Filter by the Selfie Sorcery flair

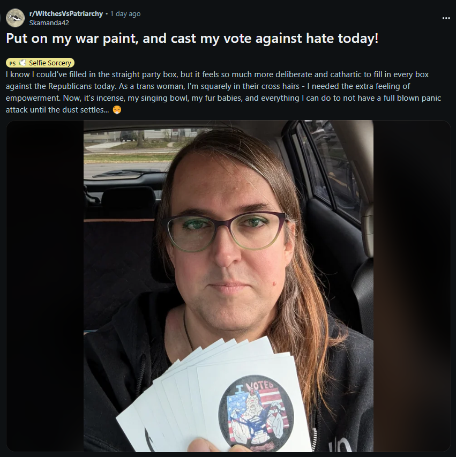(x=40, y=63)
